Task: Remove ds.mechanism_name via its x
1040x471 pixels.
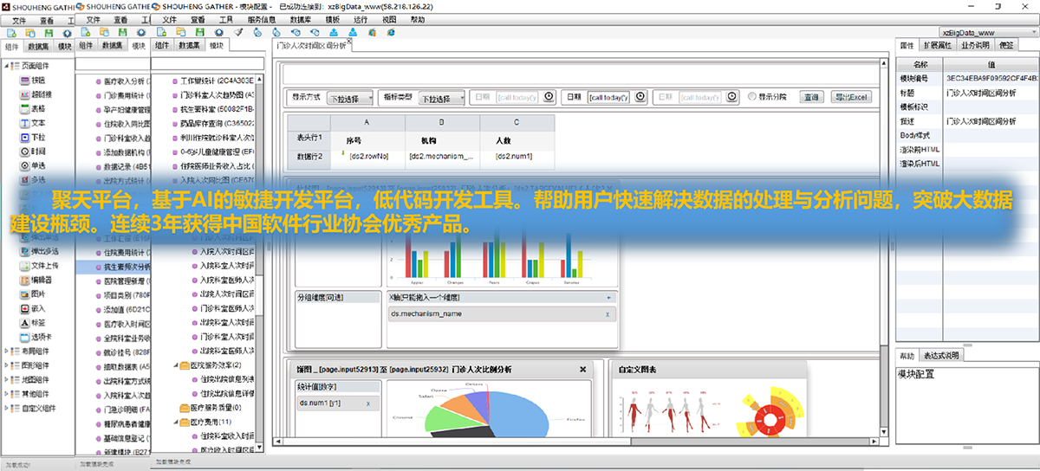Action: click(607, 314)
